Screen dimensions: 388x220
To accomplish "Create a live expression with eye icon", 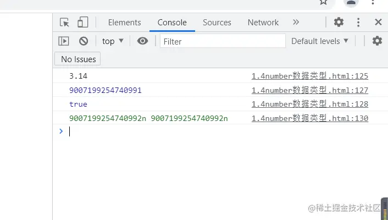I will click(142, 41).
